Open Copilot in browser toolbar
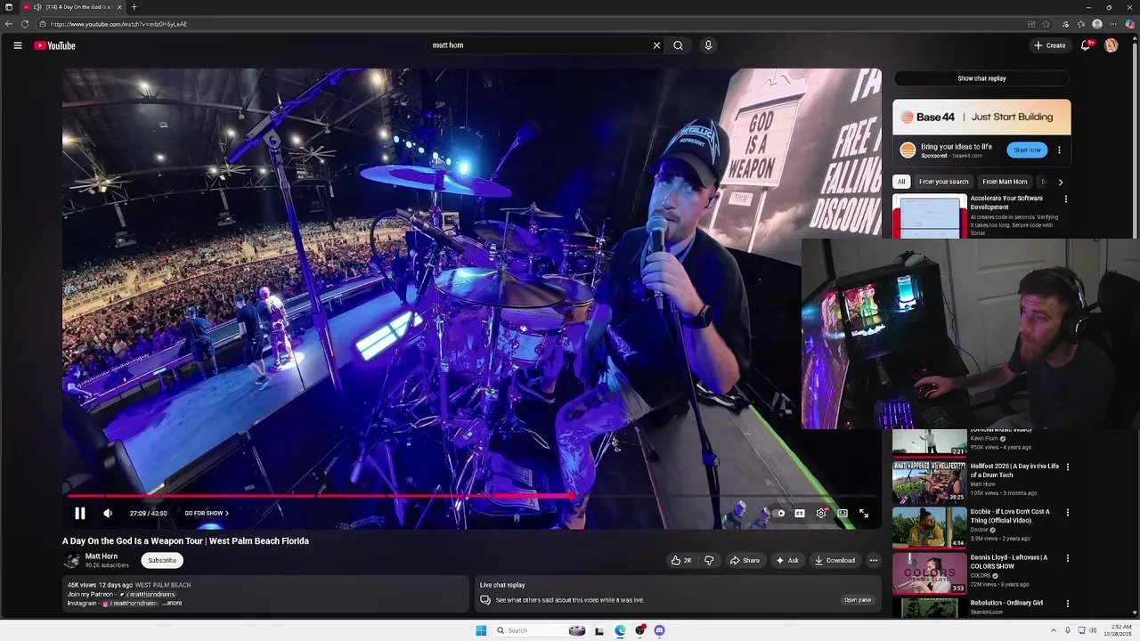 pos(1129,24)
